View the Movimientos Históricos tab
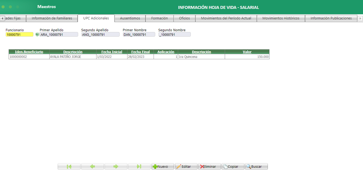This screenshot has width=363, height=178. tap(281, 18)
